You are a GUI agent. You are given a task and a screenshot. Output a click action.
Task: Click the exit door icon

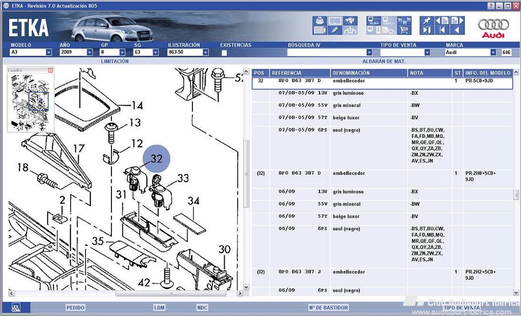pos(427,31)
